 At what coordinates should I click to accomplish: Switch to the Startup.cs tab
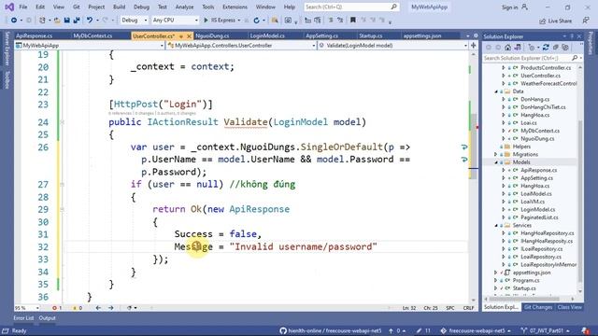[371, 35]
